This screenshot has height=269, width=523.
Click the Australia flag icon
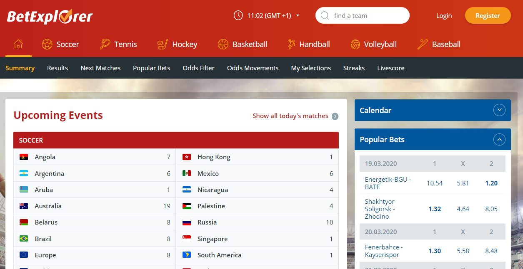24,206
